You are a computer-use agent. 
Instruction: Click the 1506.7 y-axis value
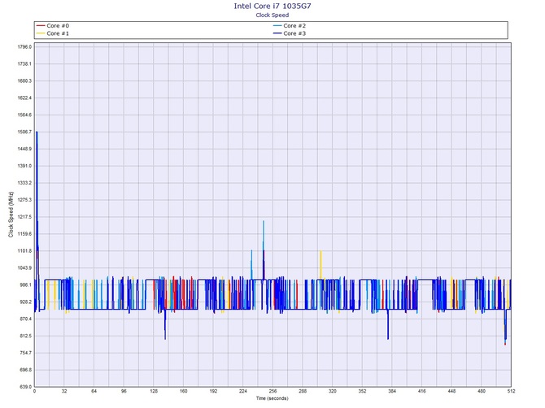[x=24, y=132]
